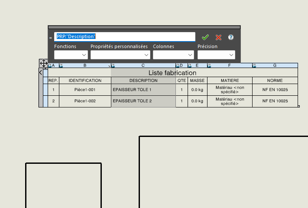Select the NF EN 10025 cell in row 1
308x208 pixels.
click(x=275, y=90)
